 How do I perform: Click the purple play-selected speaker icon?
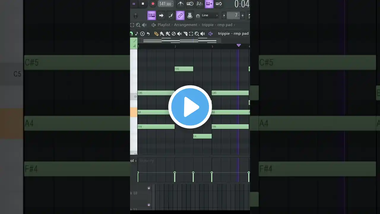[210, 34]
